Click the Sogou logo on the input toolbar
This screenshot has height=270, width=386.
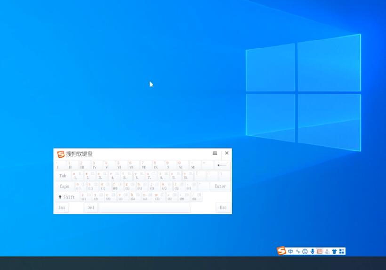click(x=281, y=251)
